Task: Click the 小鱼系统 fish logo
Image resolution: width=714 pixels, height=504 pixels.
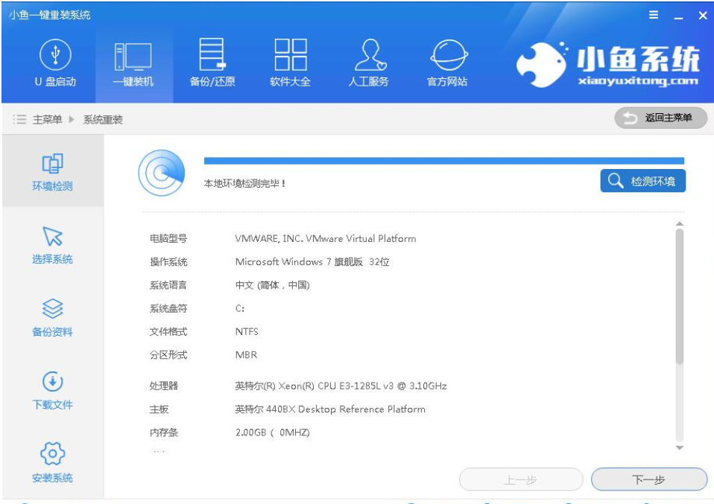Action: tap(608, 65)
